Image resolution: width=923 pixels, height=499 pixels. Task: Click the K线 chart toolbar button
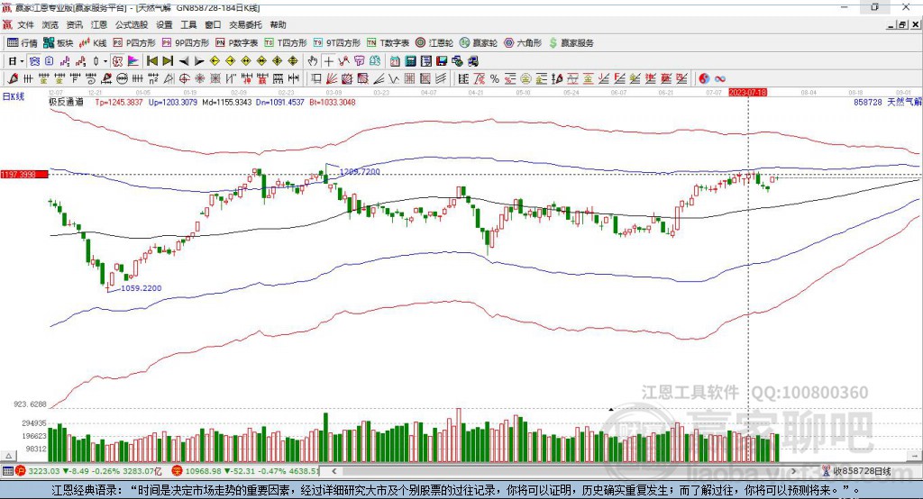tap(94, 42)
